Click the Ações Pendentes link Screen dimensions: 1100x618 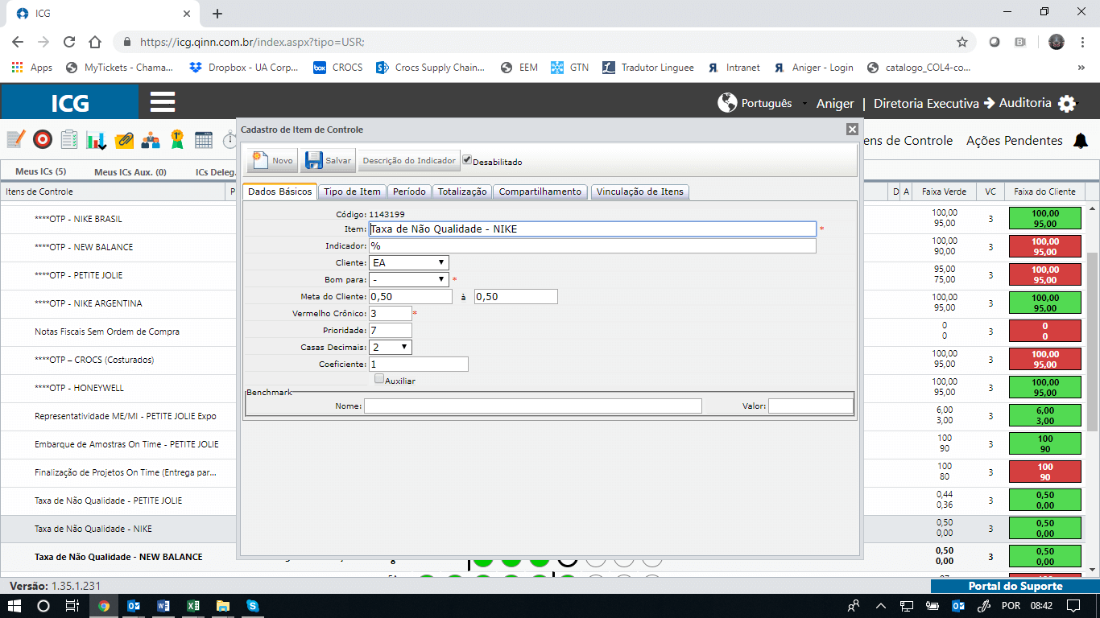point(1015,141)
